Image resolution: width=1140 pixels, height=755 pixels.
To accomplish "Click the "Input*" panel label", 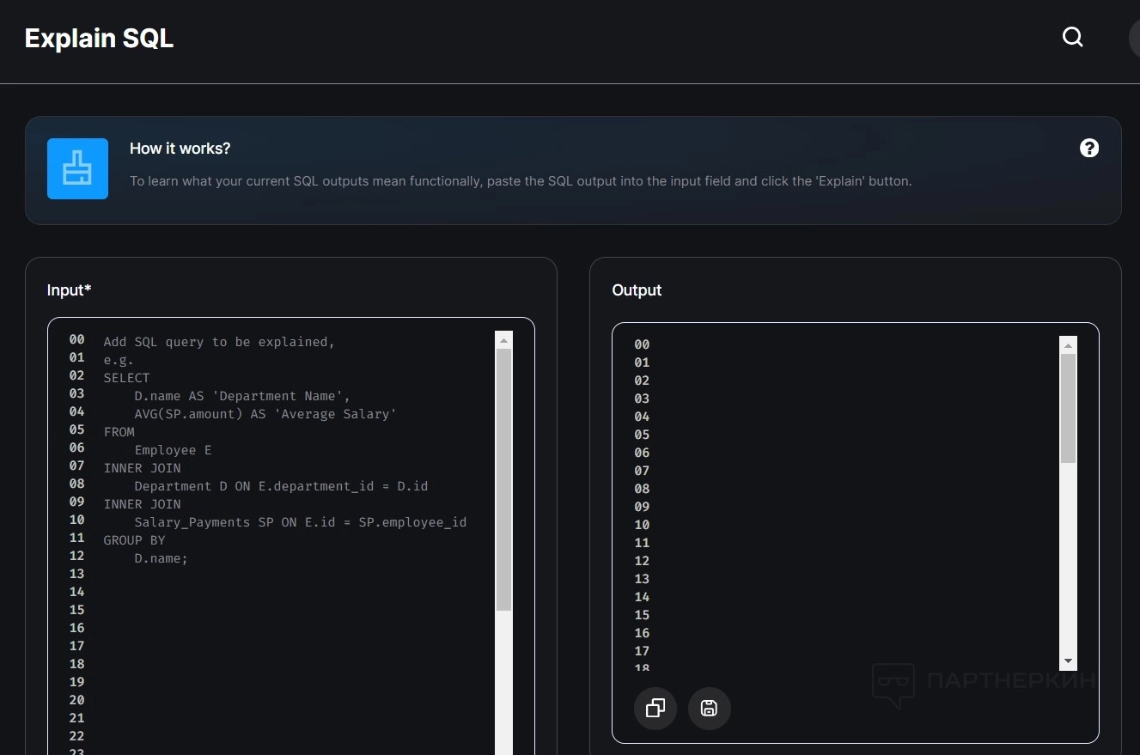I will 69,290.
